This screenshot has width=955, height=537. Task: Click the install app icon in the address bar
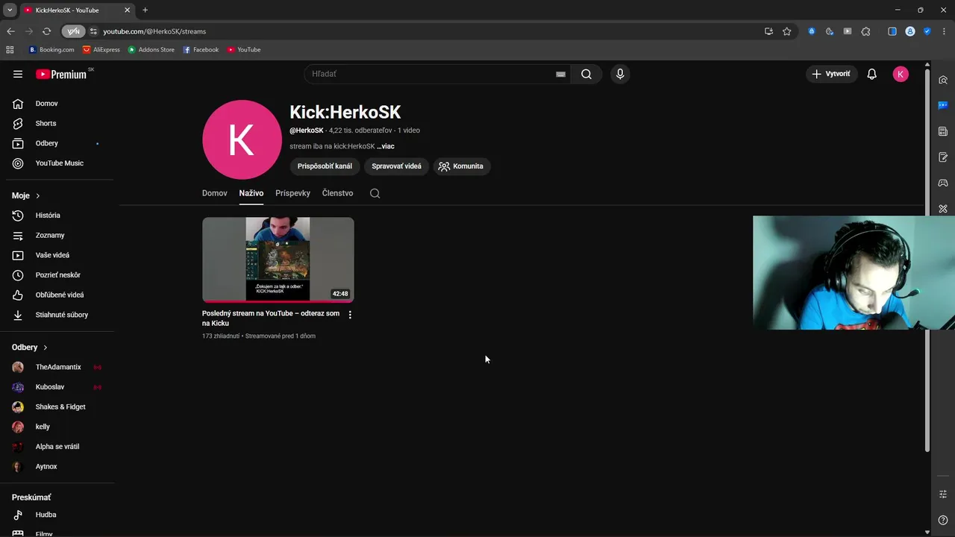click(x=768, y=31)
